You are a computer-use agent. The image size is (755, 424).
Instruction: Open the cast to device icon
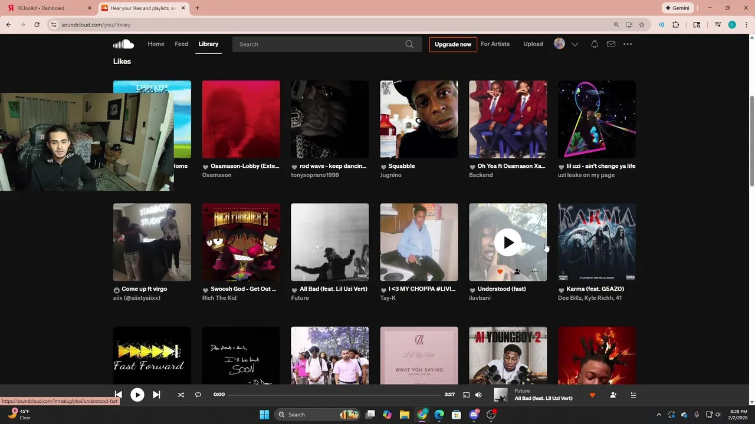[x=466, y=395]
